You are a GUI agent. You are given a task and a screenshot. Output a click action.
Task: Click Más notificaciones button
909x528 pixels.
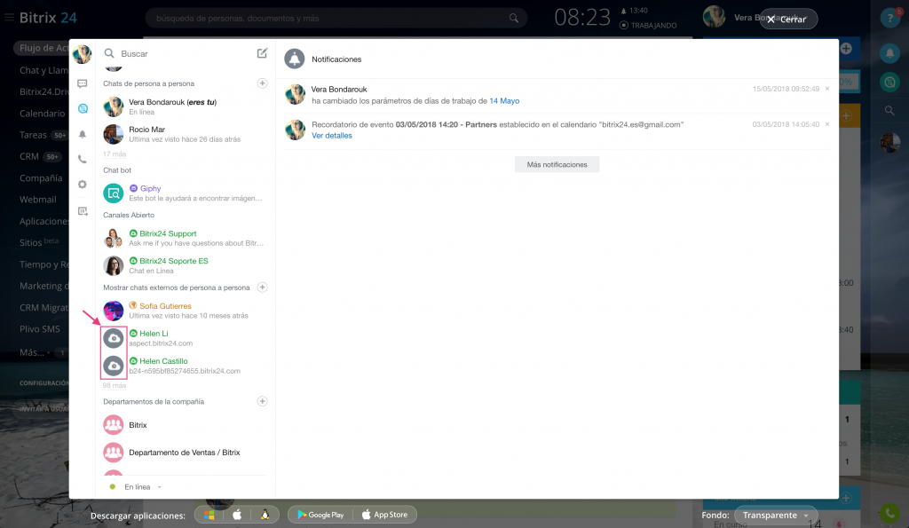click(557, 164)
